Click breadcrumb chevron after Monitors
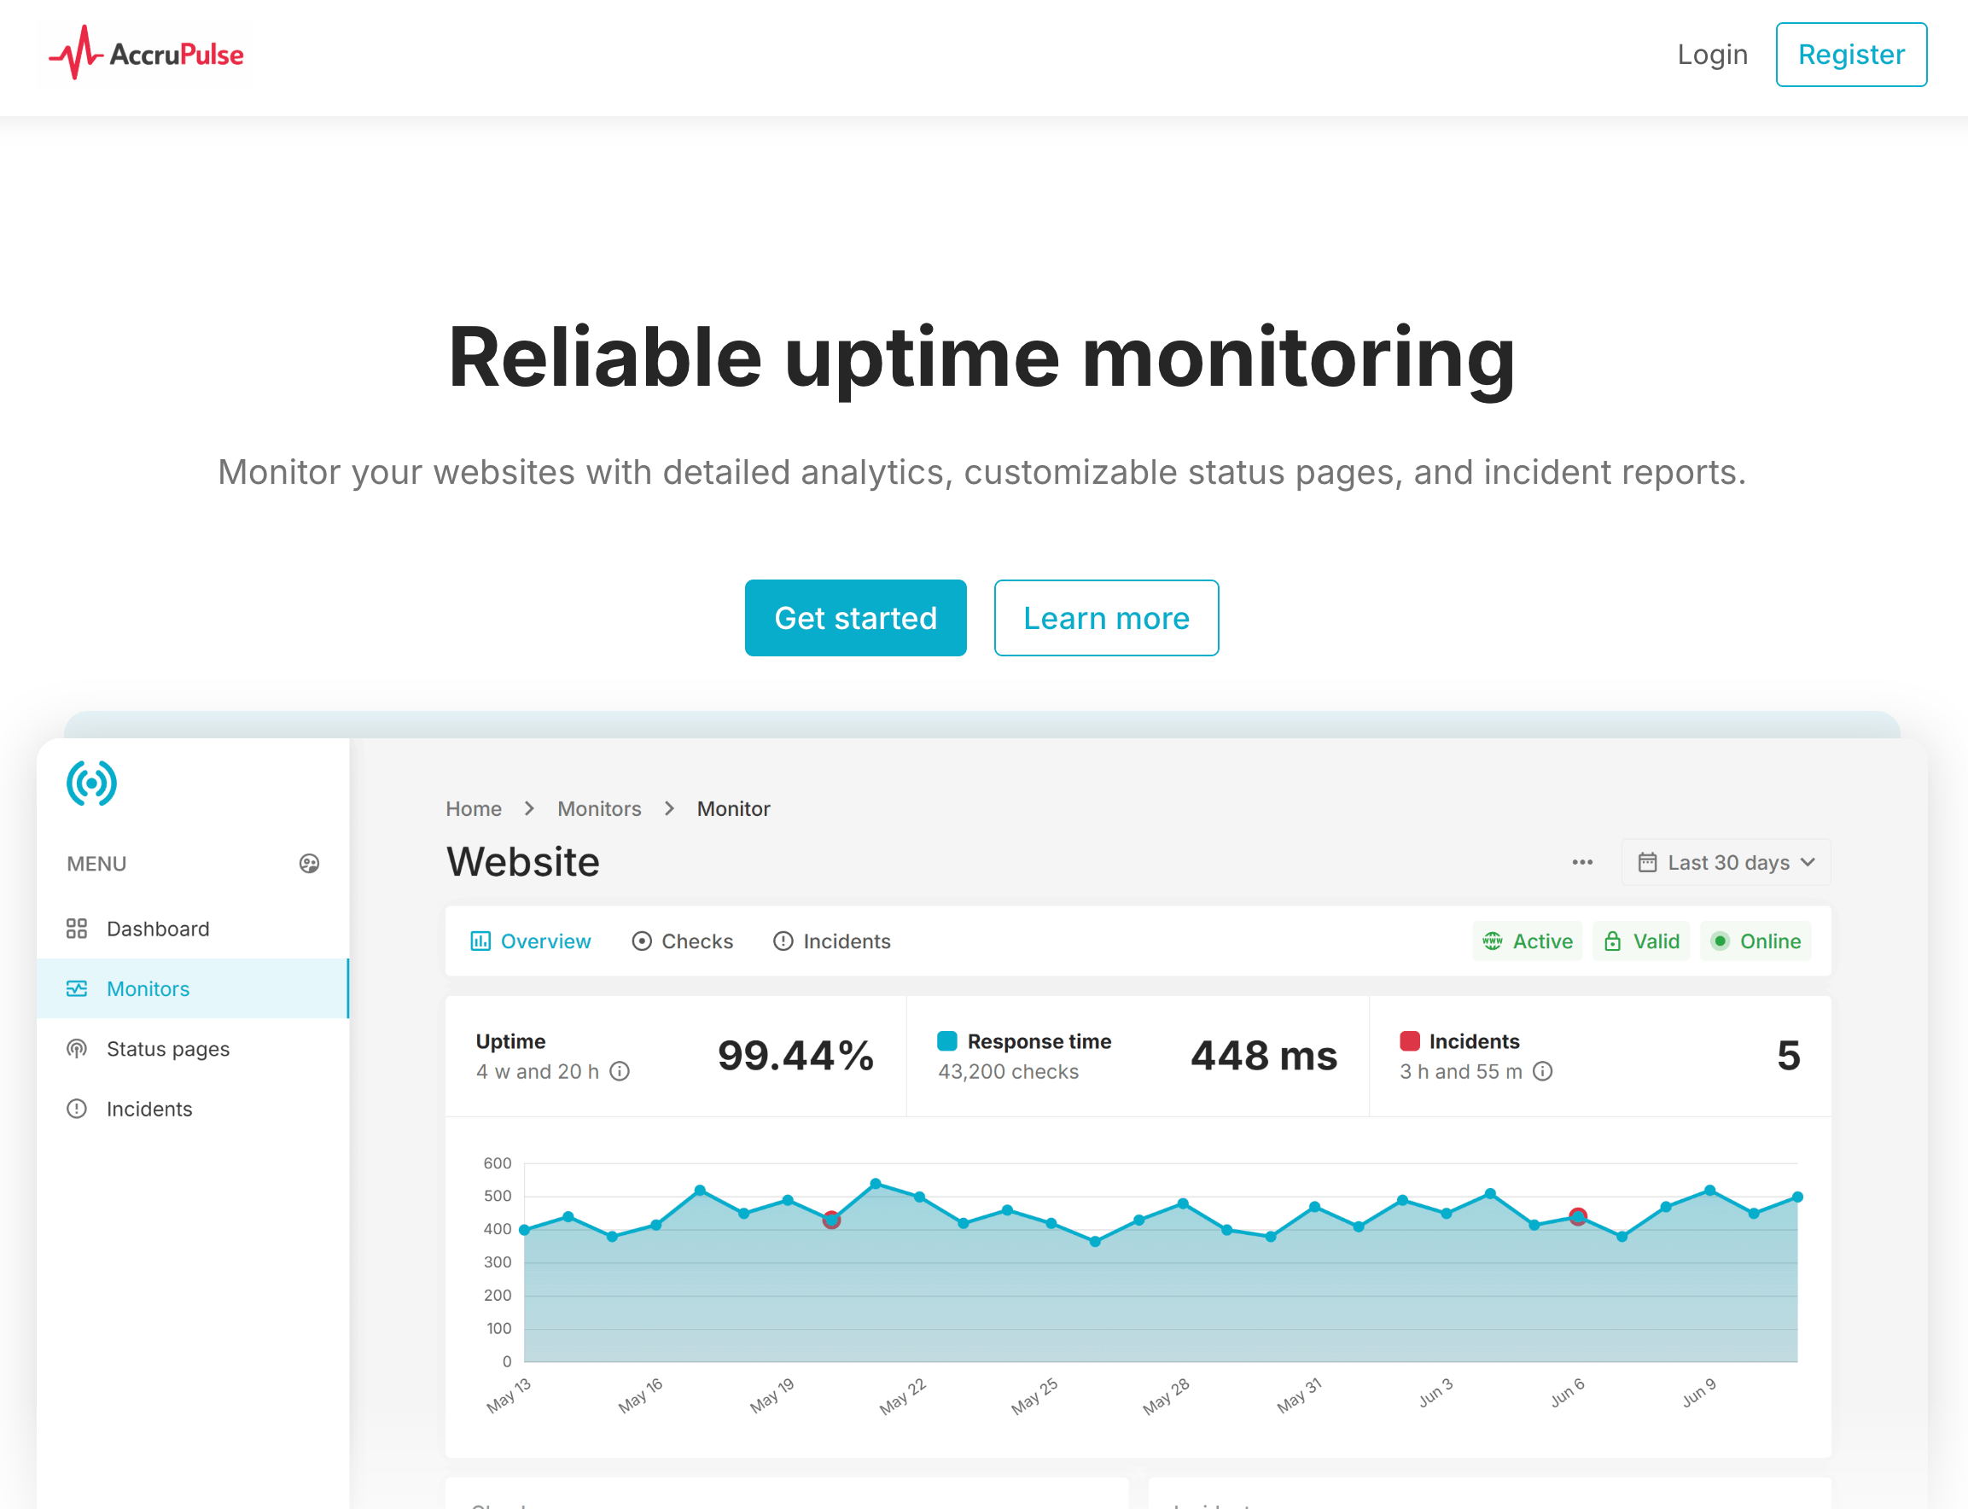The image size is (1968, 1509). [669, 808]
